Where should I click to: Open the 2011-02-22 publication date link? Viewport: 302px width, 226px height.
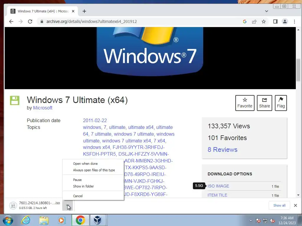[95, 120]
